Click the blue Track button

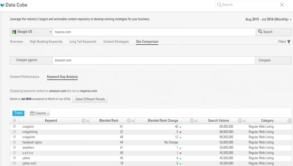[x=18, y=113]
